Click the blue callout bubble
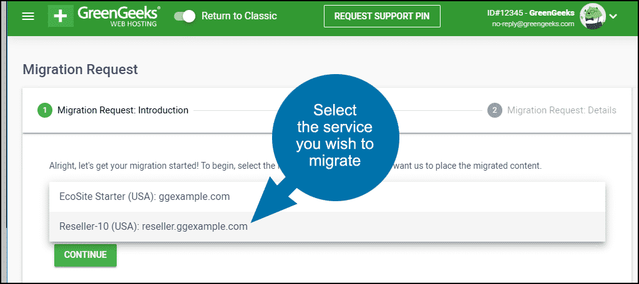 [x=334, y=137]
